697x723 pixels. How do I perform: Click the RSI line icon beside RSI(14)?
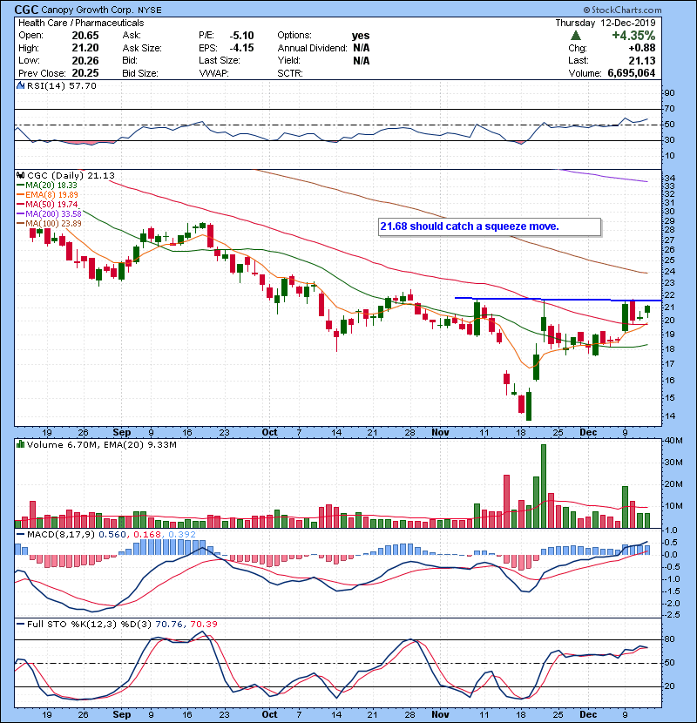click(20, 85)
